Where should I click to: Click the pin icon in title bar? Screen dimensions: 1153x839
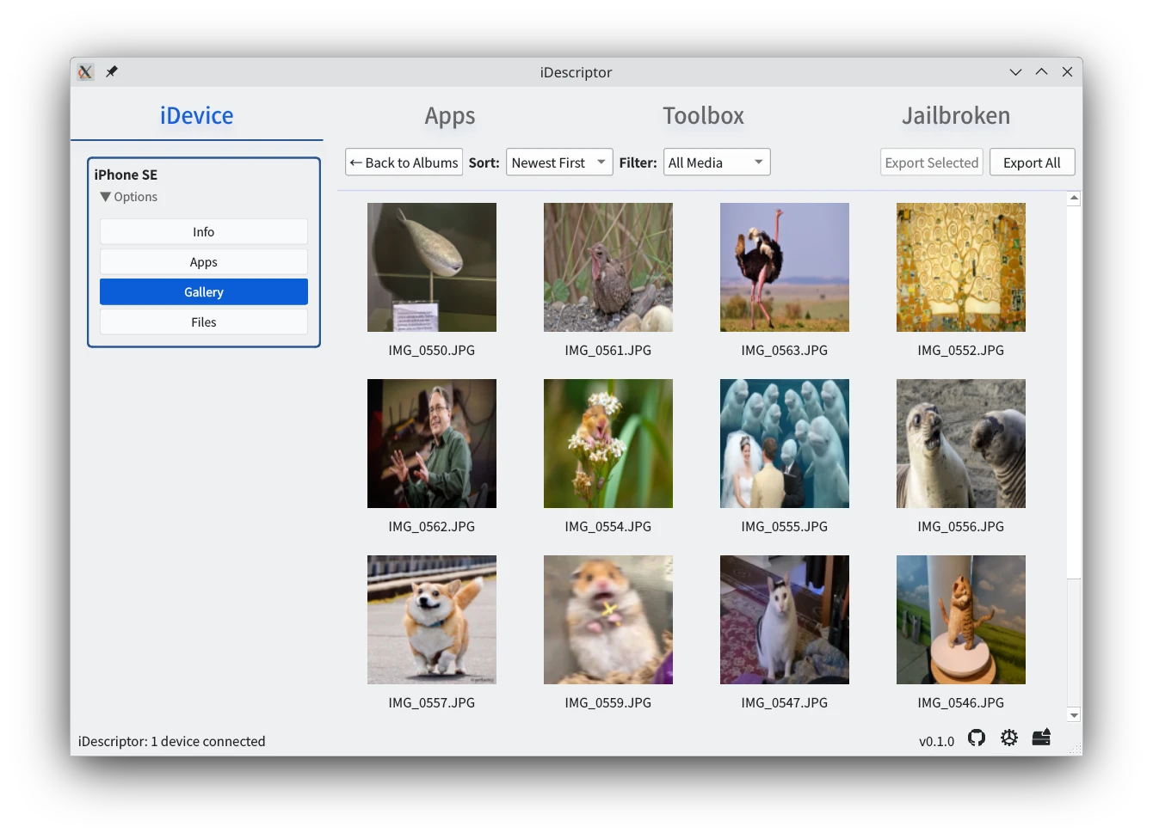coord(111,72)
